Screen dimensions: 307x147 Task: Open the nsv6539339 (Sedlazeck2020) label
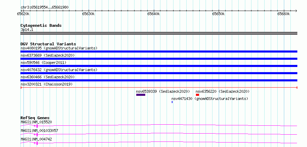[x=163, y=91]
